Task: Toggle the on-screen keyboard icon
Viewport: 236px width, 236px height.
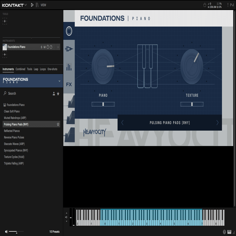Action: click(x=229, y=232)
